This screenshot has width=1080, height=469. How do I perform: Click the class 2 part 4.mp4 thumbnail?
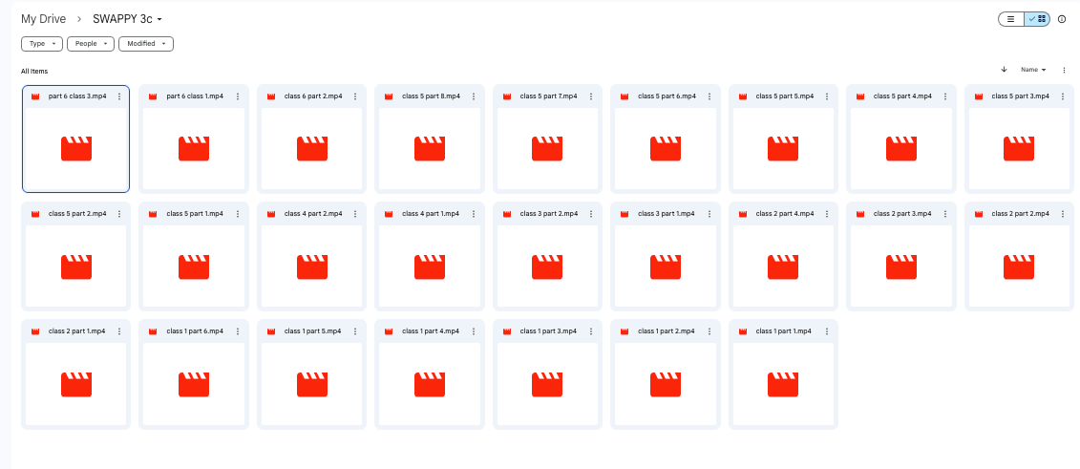[x=783, y=266]
